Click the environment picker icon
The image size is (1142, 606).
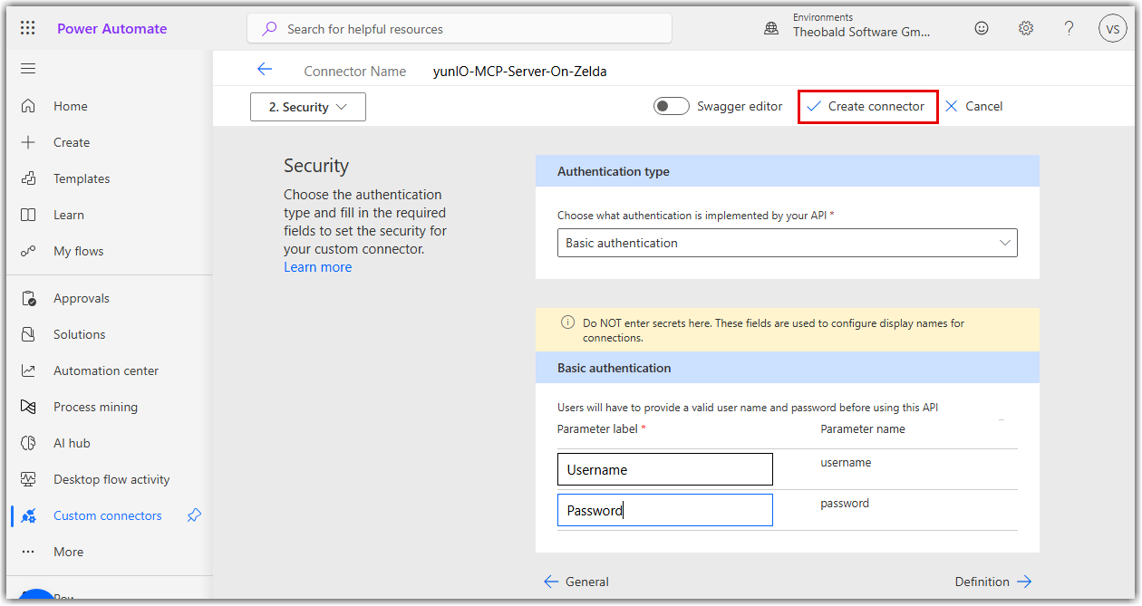coord(771,28)
